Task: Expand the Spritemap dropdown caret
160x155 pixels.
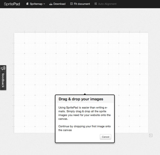Action: 44,4
